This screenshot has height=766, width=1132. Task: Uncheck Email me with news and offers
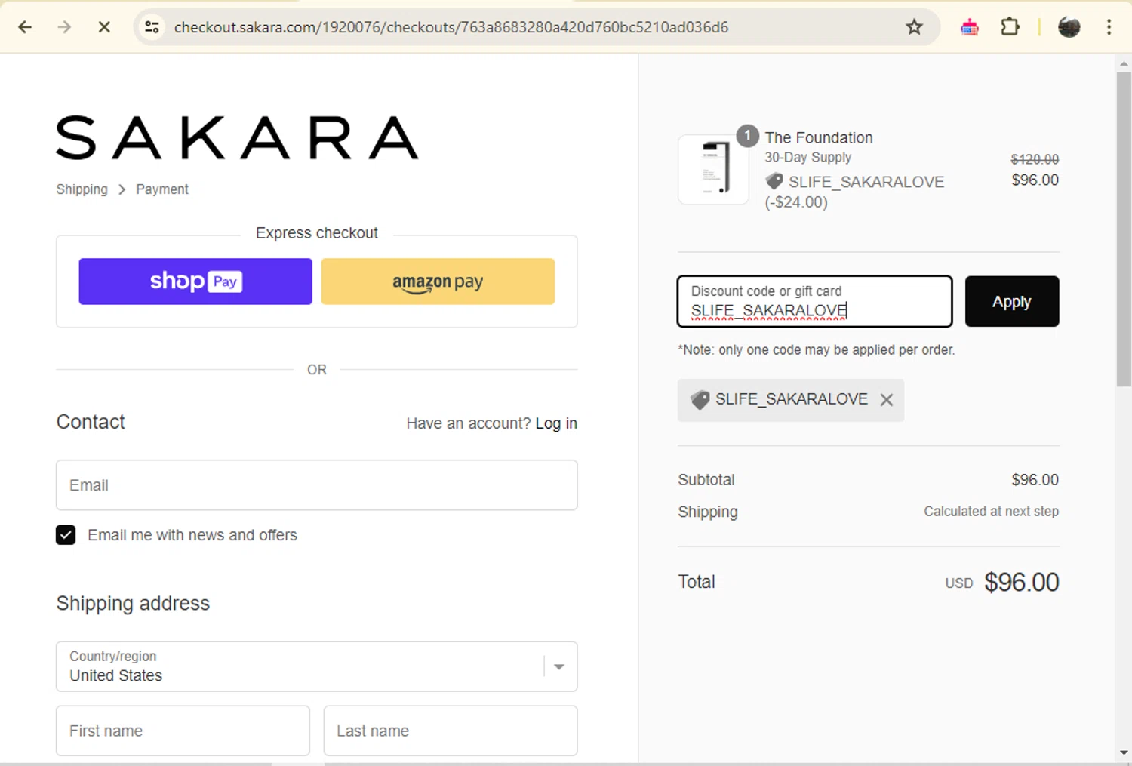[66, 535]
